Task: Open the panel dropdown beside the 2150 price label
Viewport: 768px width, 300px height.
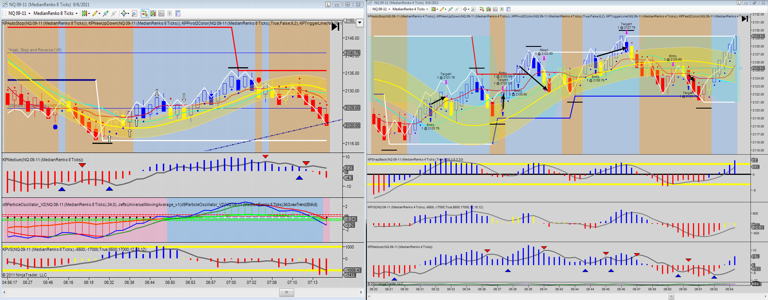Action: [x=360, y=23]
